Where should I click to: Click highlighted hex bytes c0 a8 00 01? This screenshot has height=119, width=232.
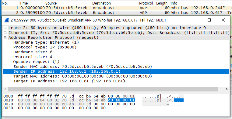click(x=121, y=101)
